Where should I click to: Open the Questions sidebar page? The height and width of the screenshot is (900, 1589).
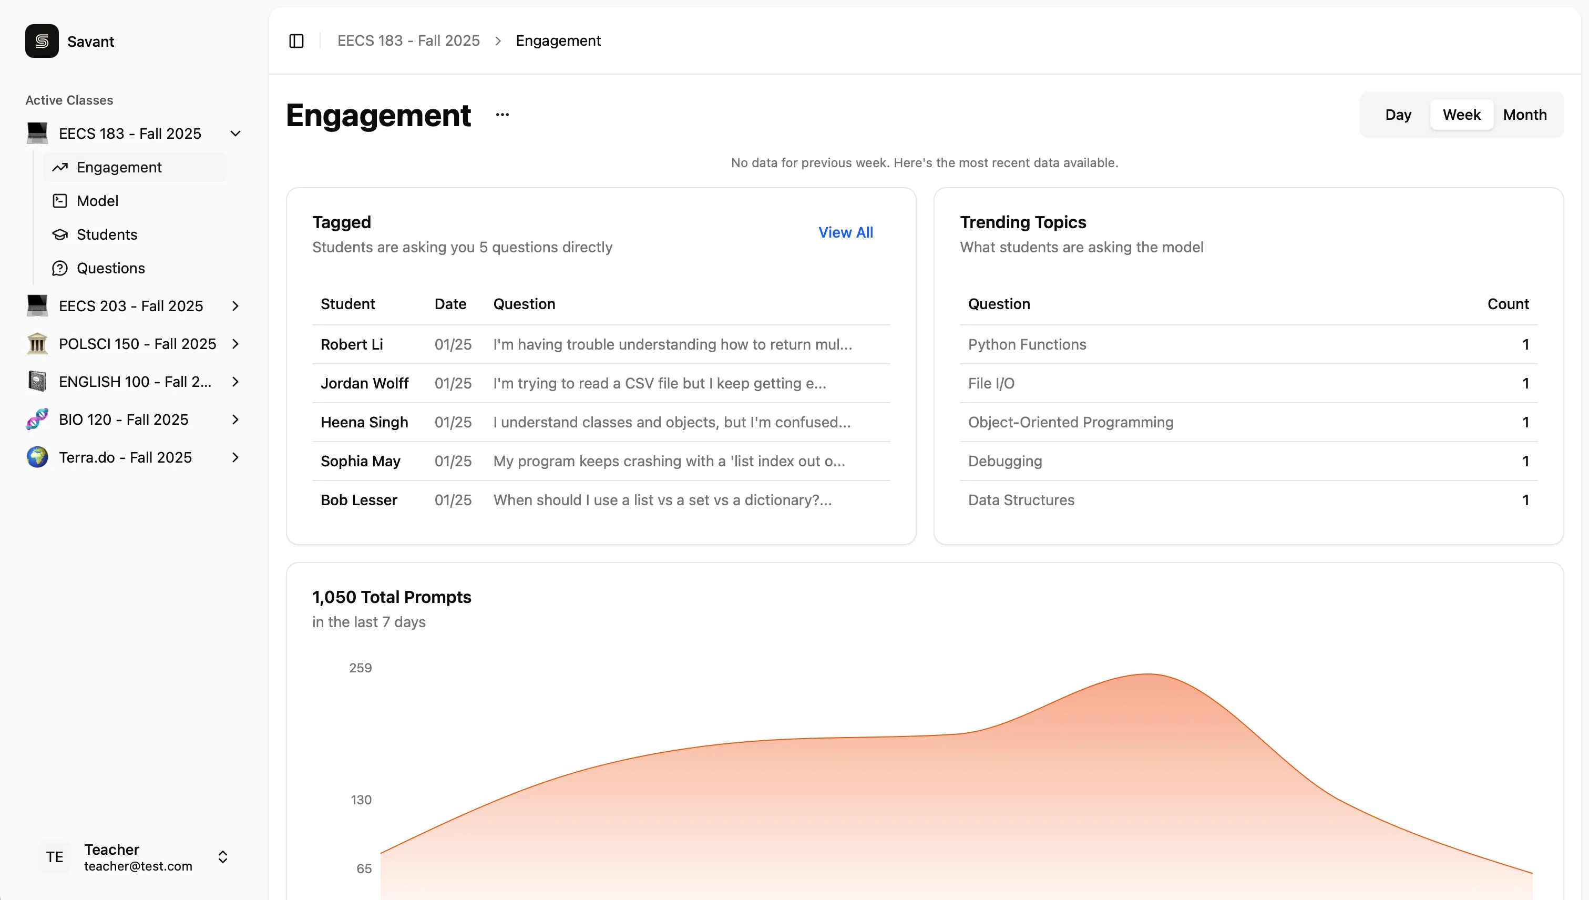coord(135,268)
